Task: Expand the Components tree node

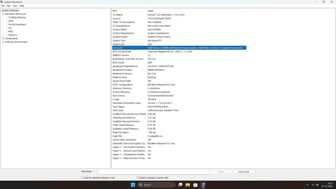Action: [x=3, y=38]
